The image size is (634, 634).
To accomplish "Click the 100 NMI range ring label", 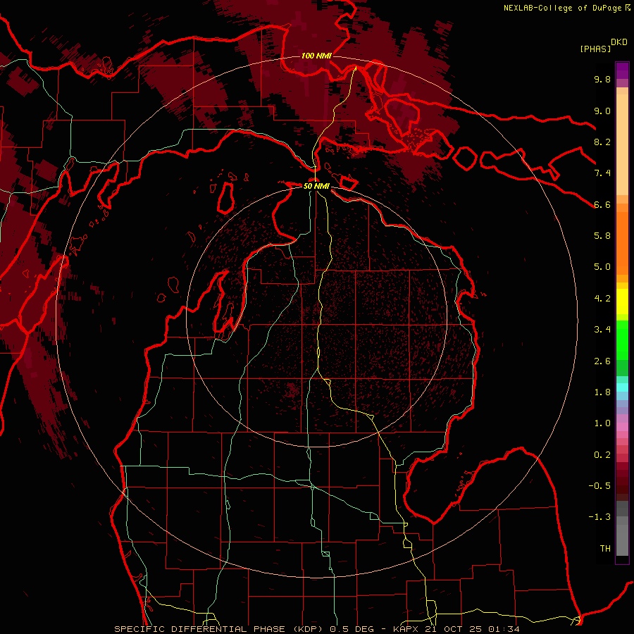I will point(316,56).
